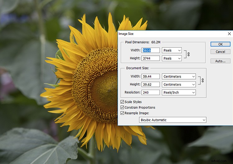Select the Resolution field showing 240
This screenshot has width=233, height=164.
(x=151, y=92)
